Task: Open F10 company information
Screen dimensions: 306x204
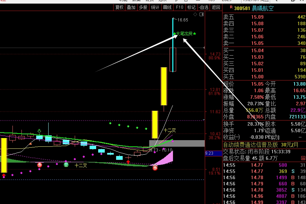Action: coord(180,8)
